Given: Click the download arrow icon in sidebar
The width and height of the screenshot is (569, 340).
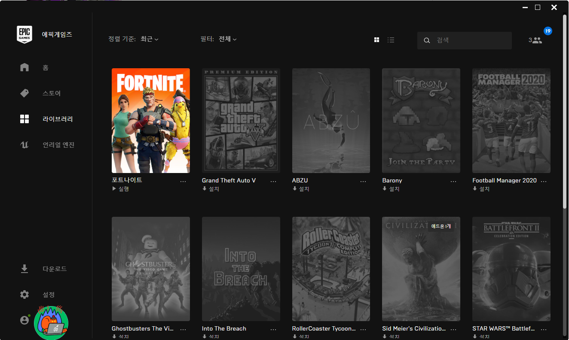Looking at the screenshot, I should coord(24,269).
